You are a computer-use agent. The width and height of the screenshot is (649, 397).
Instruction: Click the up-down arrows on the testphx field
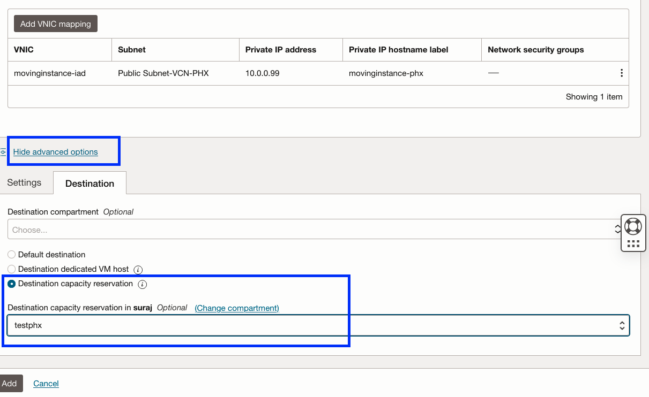(x=622, y=325)
